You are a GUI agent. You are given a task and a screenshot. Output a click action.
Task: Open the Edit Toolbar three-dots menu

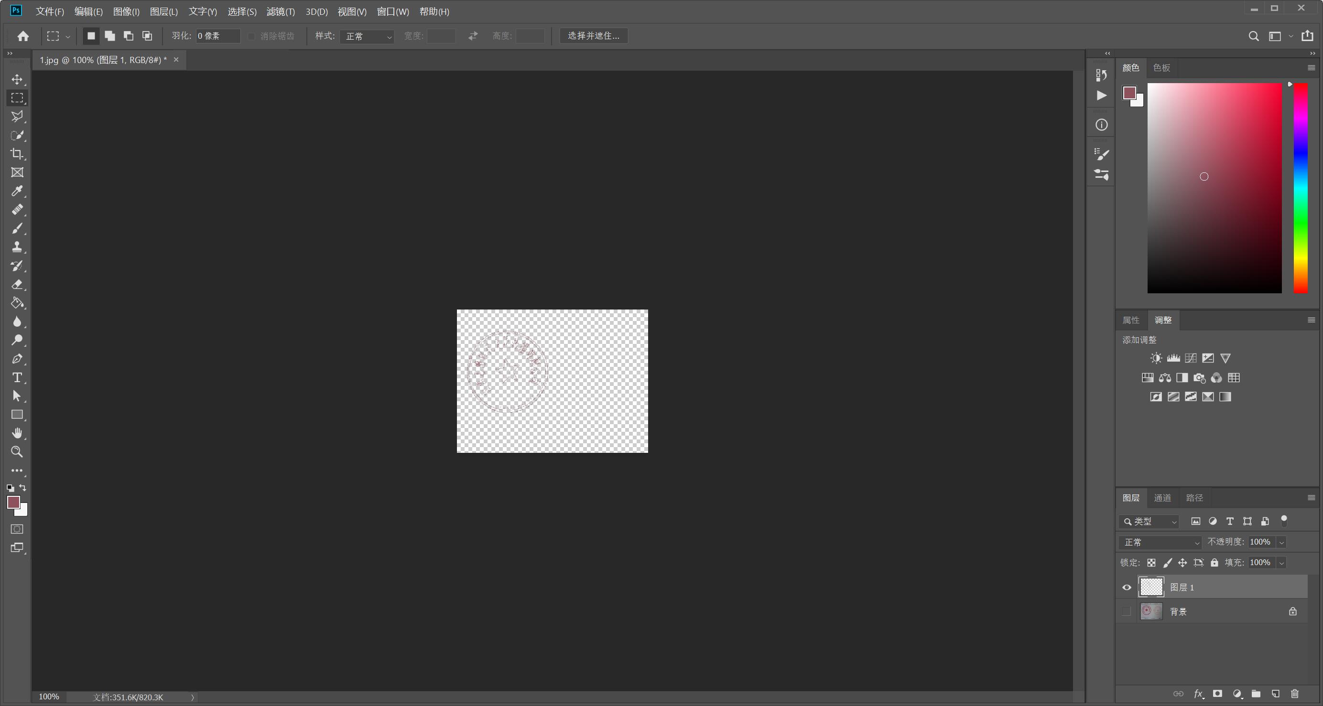click(17, 471)
